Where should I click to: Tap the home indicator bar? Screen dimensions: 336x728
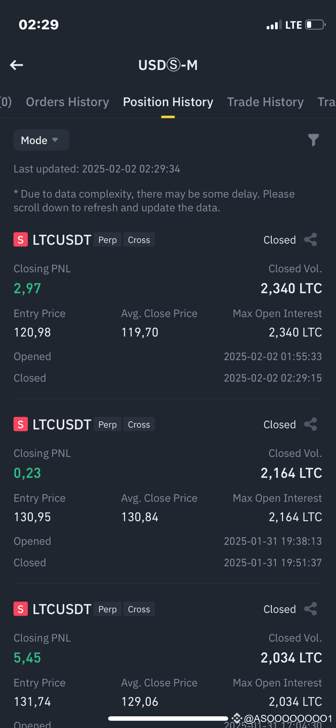click(168, 718)
